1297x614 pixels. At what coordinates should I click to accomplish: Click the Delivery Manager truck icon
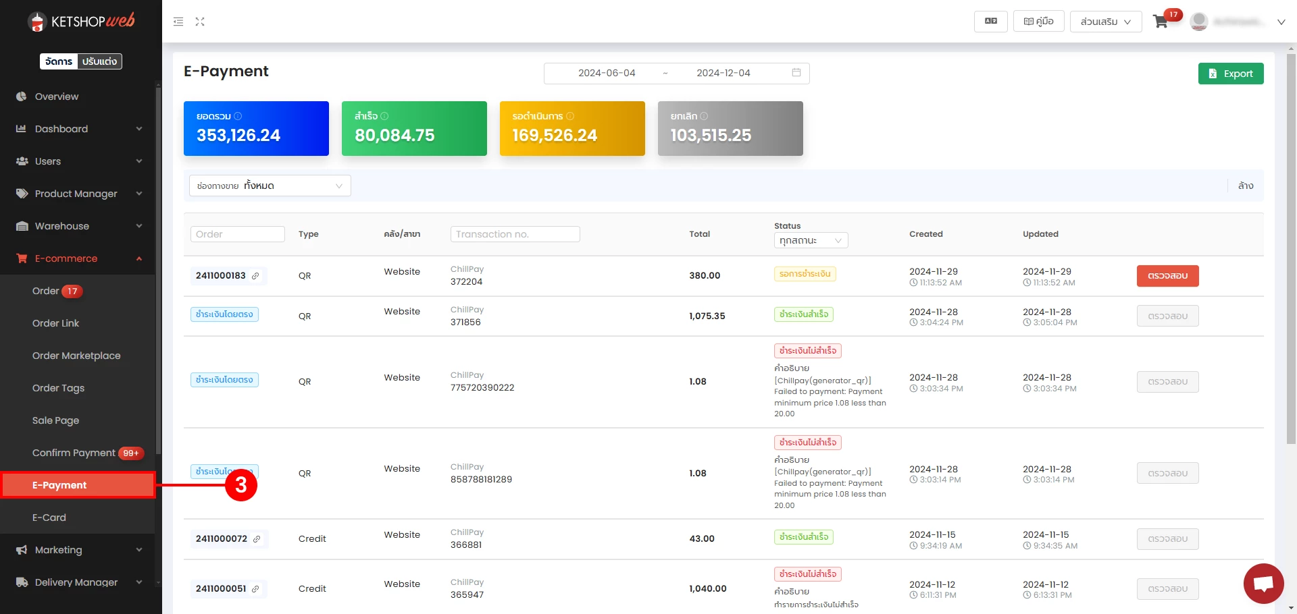[22, 582]
